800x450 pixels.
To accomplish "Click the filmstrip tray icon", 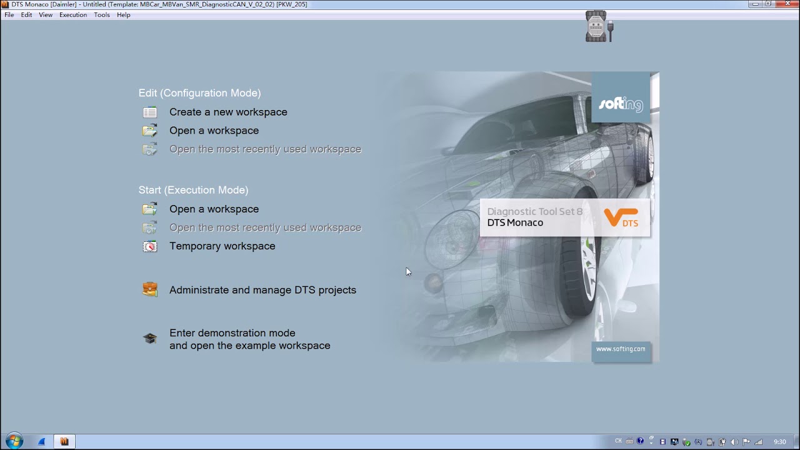I will tap(662, 442).
